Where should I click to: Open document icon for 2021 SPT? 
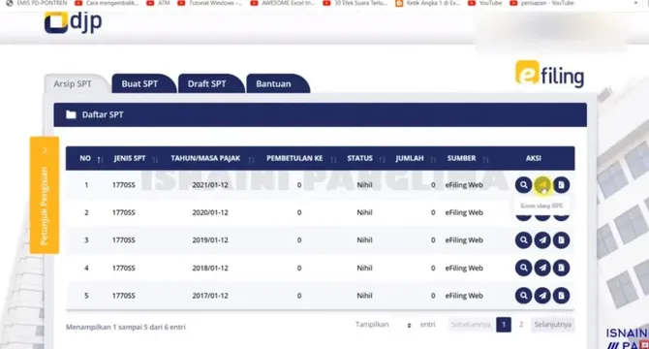(561, 185)
